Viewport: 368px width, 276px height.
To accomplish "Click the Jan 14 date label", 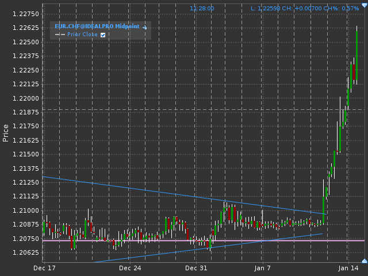I will [348, 268].
